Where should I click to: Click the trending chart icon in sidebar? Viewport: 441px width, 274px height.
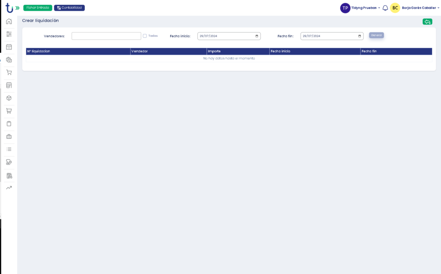coord(9,188)
